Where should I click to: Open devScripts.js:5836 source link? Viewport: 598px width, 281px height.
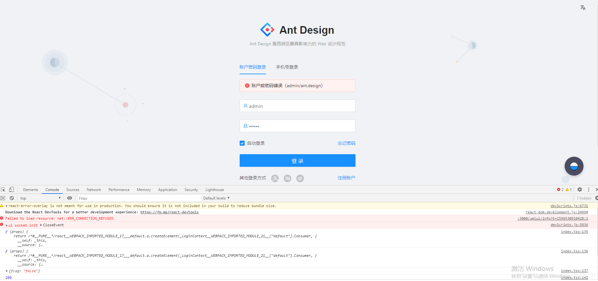click(x=569, y=225)
